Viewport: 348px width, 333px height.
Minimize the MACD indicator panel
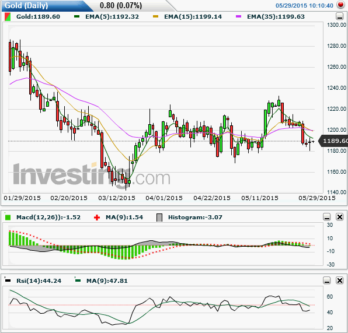coord(327,217)
